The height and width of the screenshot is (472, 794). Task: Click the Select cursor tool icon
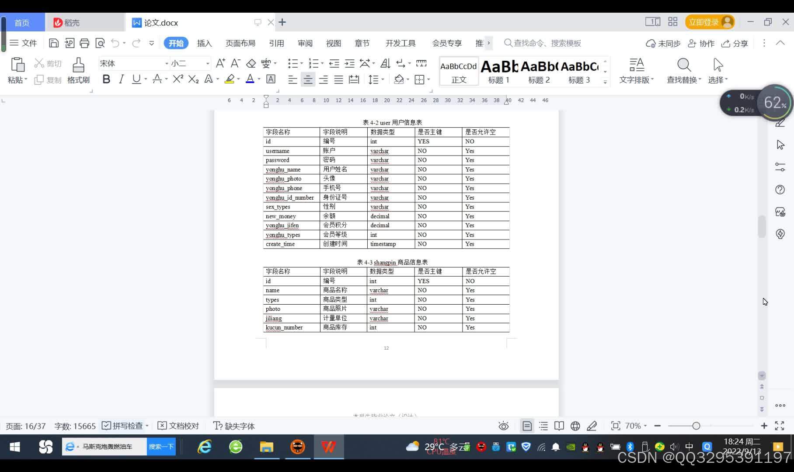pyautogui.click(x=718, y=65)
